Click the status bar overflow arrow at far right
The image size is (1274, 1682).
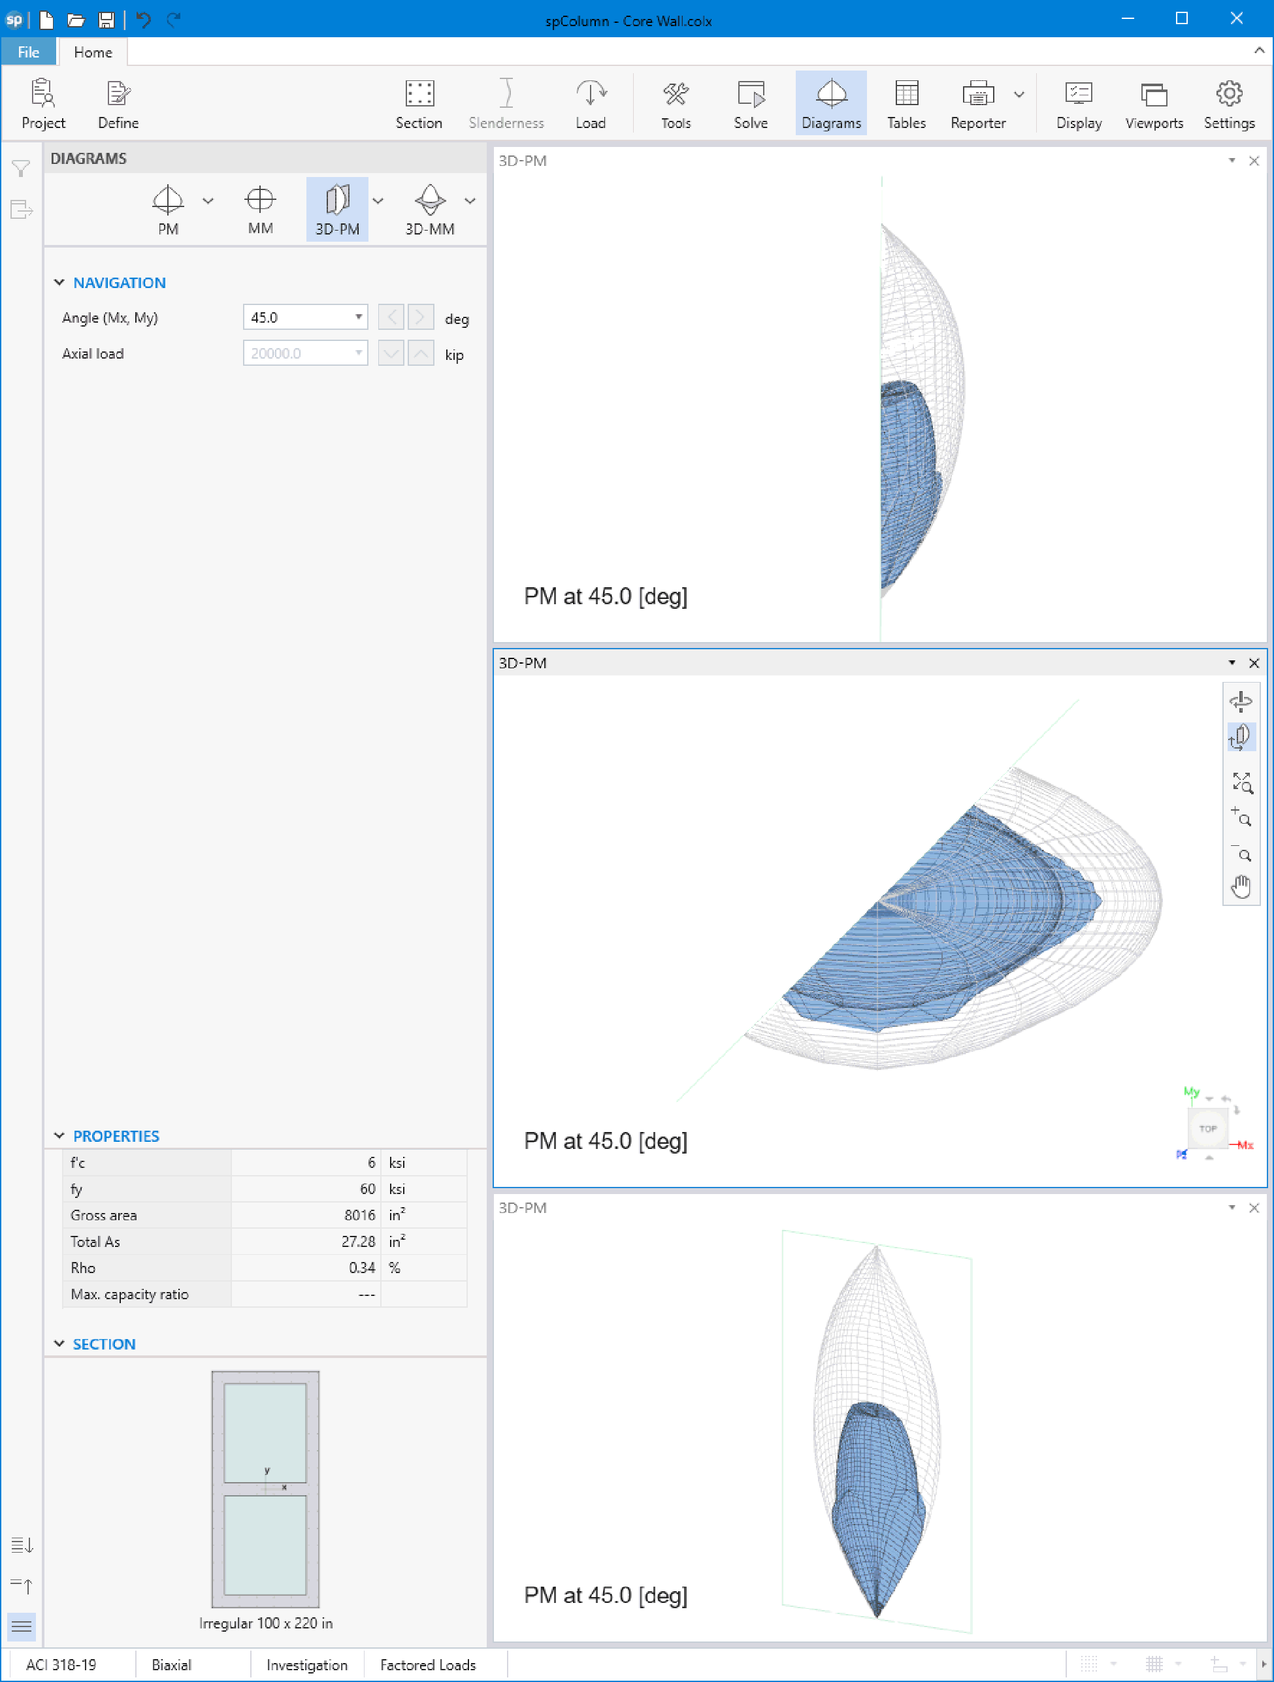[x=1264, y=1664]
